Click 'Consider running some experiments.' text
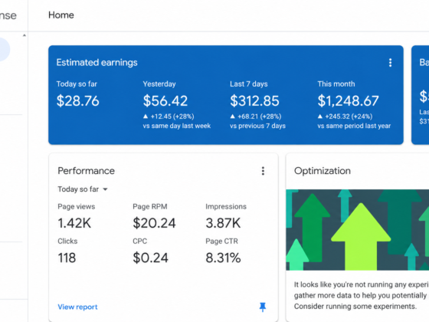 pos(355,307)
